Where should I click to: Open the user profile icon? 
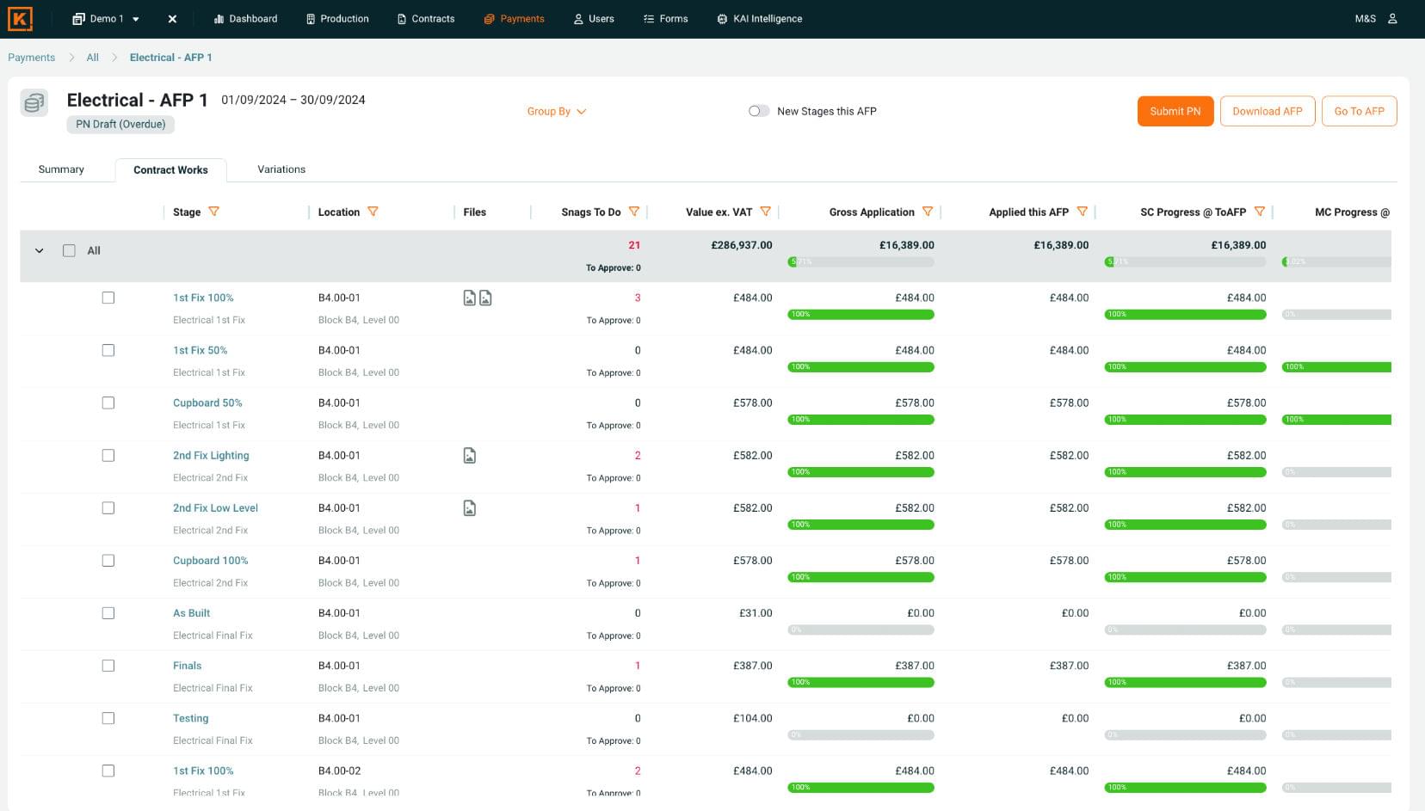(x=1392, y=19)
